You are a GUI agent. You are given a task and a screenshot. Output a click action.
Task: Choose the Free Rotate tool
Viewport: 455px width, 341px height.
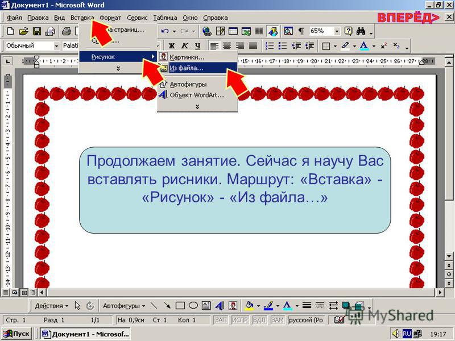[90, 306]
